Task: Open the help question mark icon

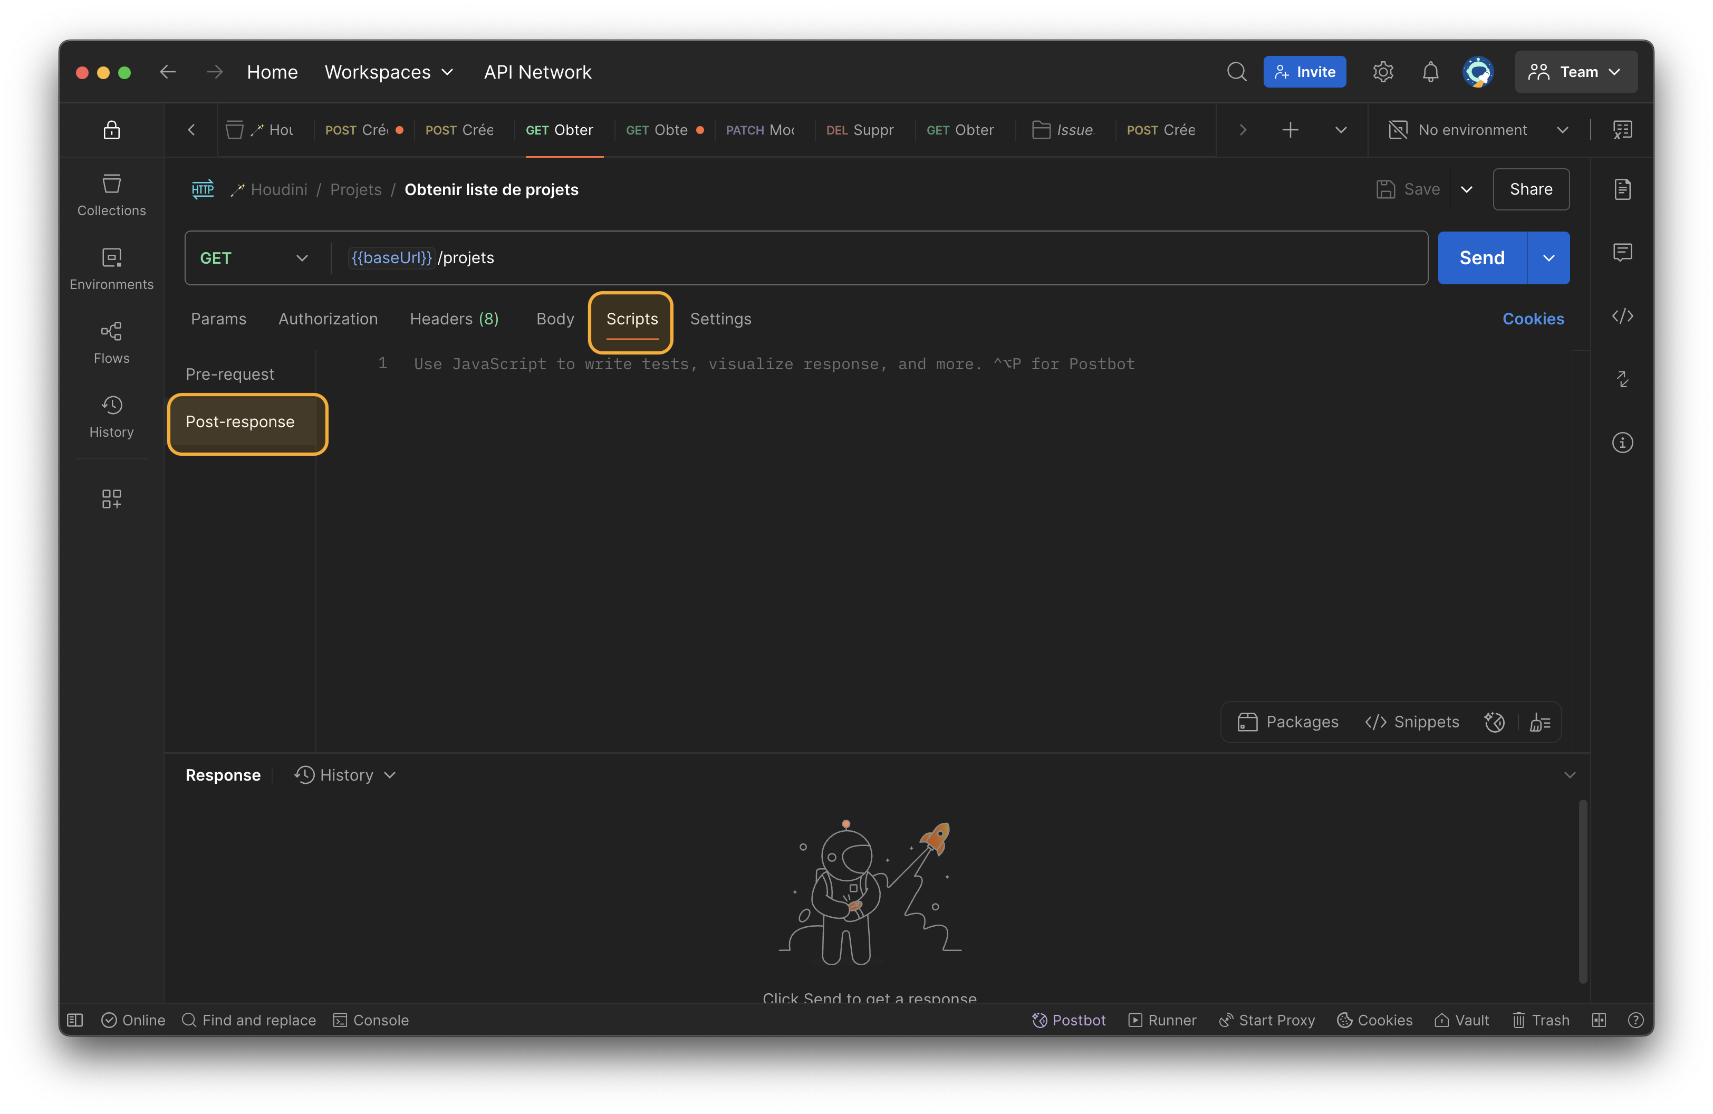Action: click(1635, 1020)
